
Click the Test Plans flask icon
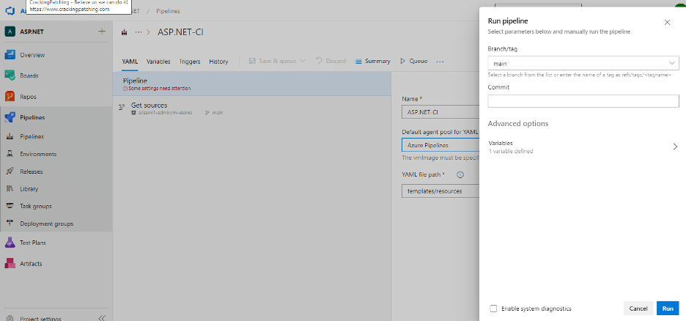(10, 243)
